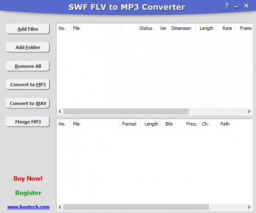Sort source list by No. column
The width and height of the screenshot is (256, 213).
[x=64, y=28]
